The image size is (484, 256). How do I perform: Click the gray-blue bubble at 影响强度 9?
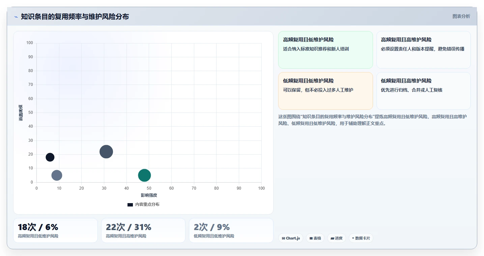tap(57, 175)
